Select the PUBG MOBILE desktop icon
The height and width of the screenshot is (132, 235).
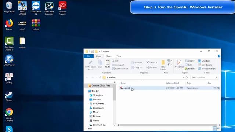click(x=22, y=8)
